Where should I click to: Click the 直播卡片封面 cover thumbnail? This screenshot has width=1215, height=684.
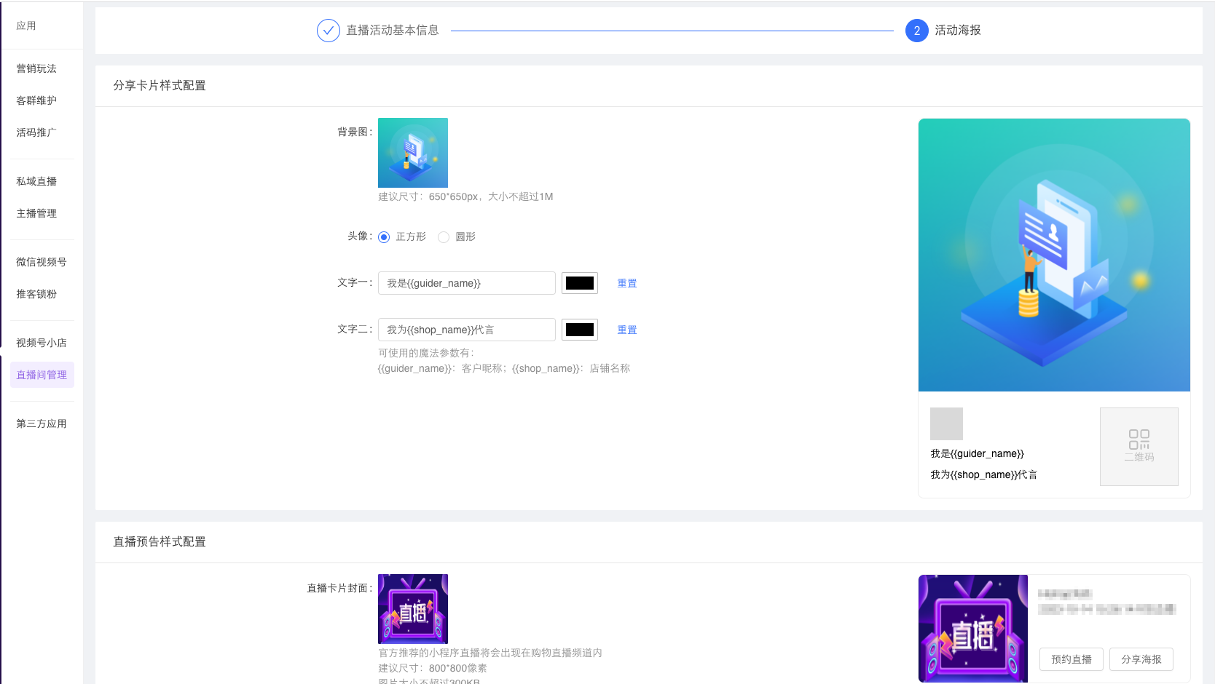(413, 609)
